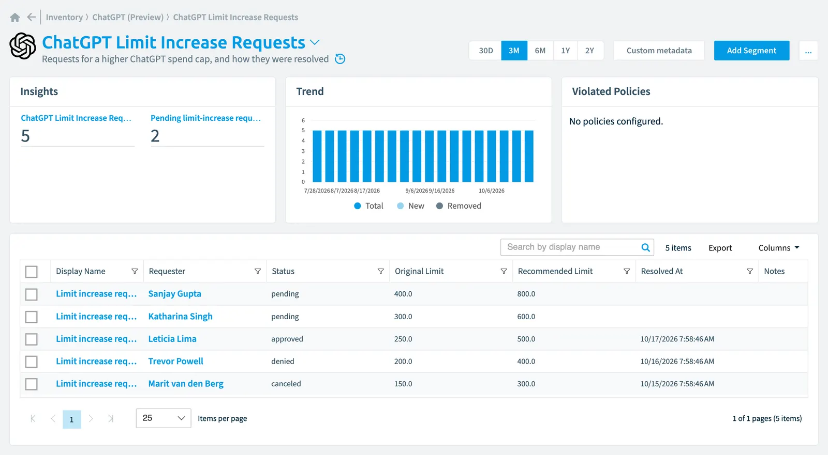Open the Limit increase request in Trevor's row
Image resolution: width=828 pixels, height=455 pixels.
[96, 362]
